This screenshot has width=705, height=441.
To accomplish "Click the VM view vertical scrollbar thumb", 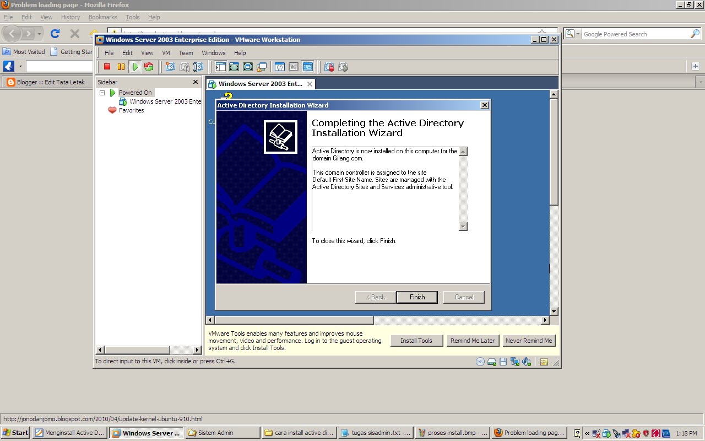I will 554,152.
